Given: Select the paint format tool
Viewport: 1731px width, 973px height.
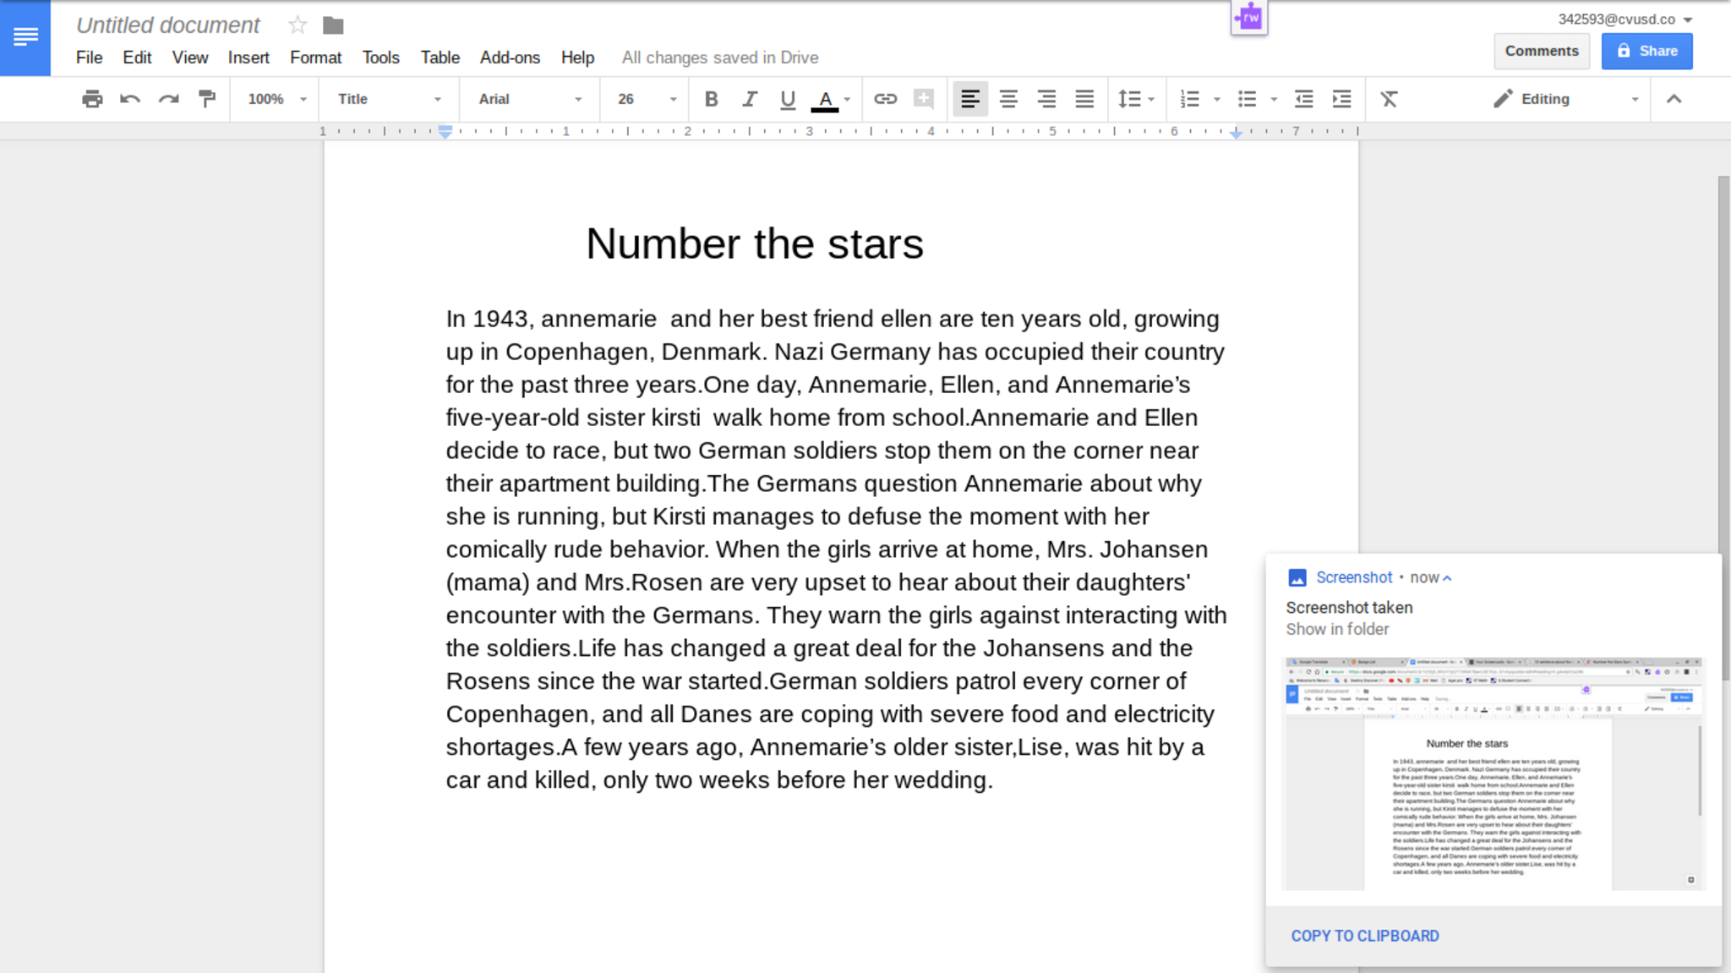Looking at the screenshot, I should pos(206,99).
